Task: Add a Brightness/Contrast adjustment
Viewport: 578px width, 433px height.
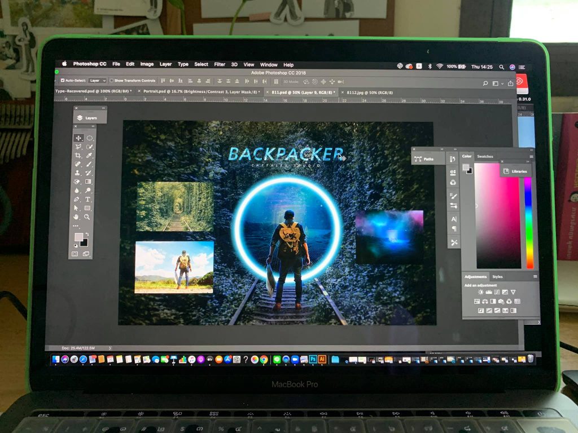Action: [481, 292]
